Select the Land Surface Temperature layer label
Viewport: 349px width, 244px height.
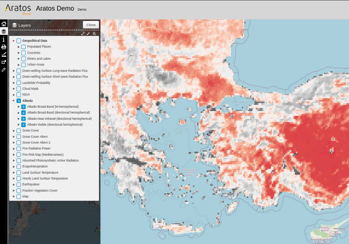(40, 173)
